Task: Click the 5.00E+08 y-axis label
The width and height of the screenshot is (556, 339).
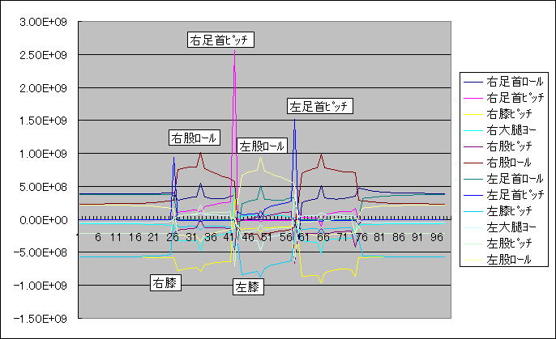Action: pos(43,186)
